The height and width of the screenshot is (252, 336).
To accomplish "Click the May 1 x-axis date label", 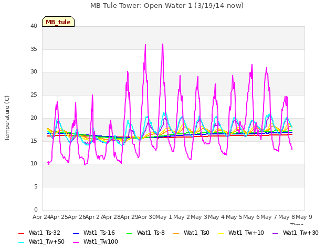I will point(164,217).
